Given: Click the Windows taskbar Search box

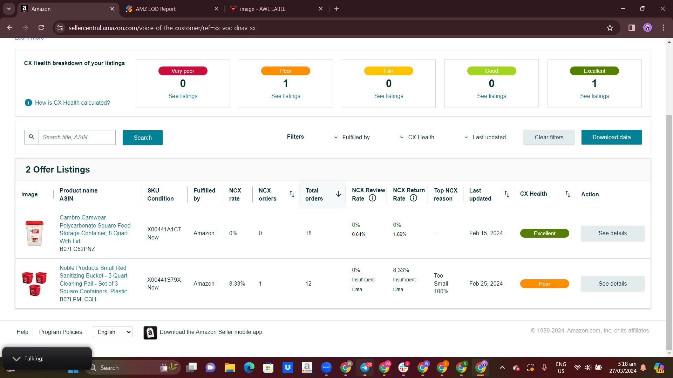Looking at the screenshot, I should coord(132,367).
